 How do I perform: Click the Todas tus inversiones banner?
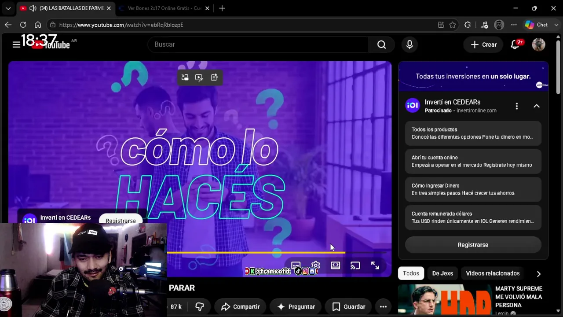click(473, 76)
